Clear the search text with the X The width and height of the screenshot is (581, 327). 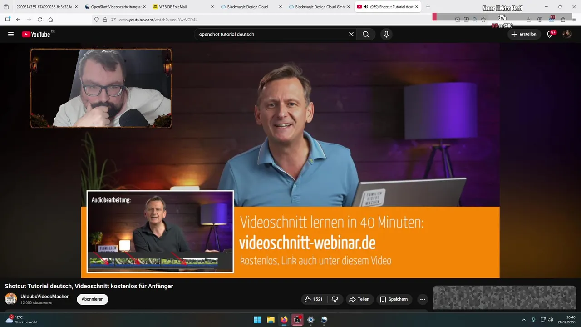(351, 34)
